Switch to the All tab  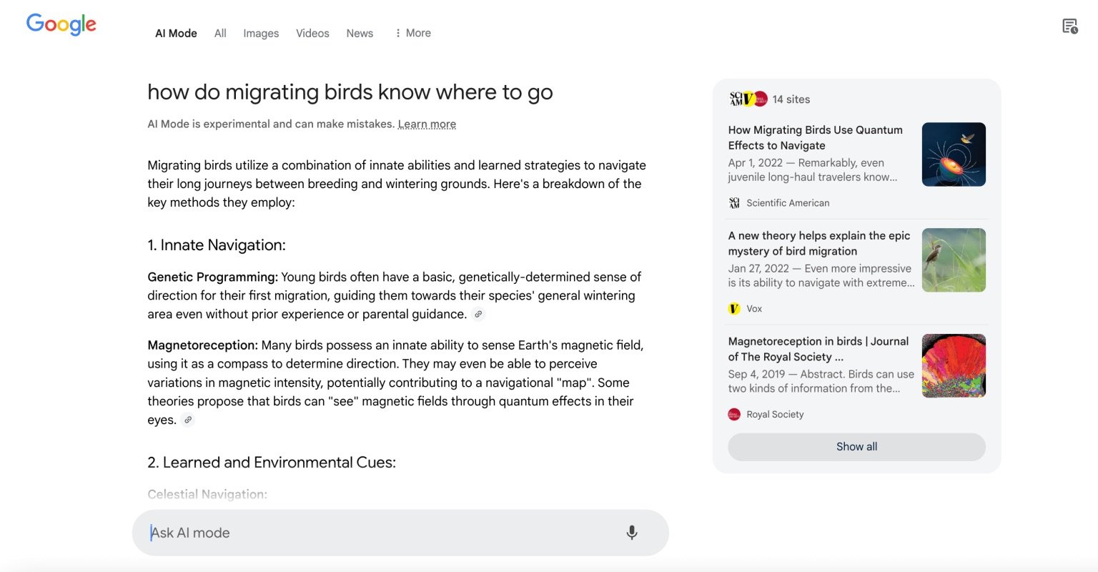pos(220,33)
